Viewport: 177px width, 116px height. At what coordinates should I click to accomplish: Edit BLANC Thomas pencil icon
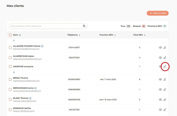click(x=165, y=100)
